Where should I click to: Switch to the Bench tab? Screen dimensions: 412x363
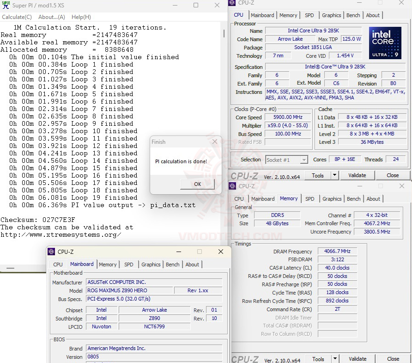coord(353,15)
